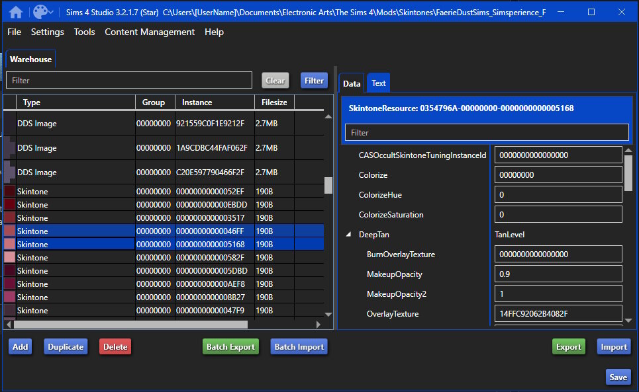
Task: Switch to the Text tab
Action: point(379,83)
